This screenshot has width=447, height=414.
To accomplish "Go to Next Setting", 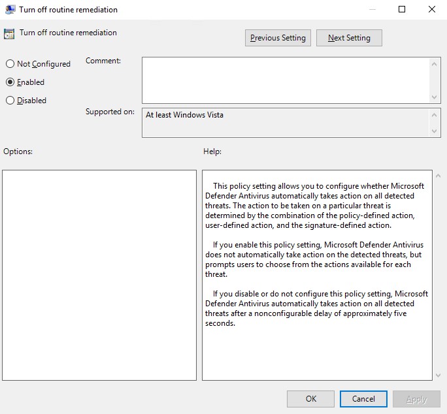I will 349,38.
